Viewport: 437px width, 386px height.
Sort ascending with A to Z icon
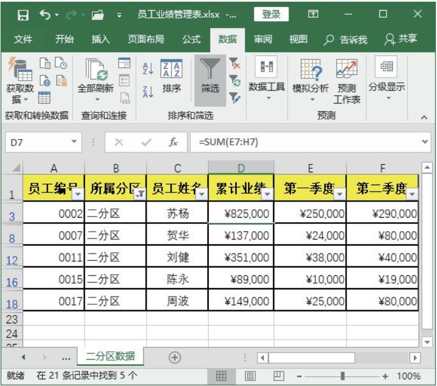[148, 68]
